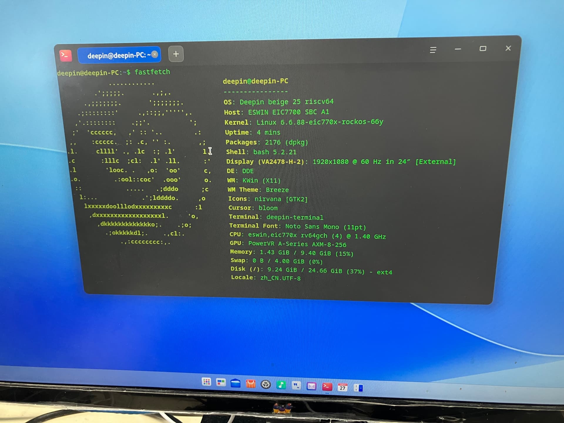Click the red Terminal dock icon
This screenshot has height=423, width=564.
point(327,387)
